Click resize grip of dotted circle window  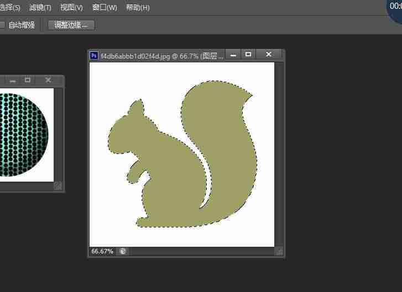click(59, 187)
